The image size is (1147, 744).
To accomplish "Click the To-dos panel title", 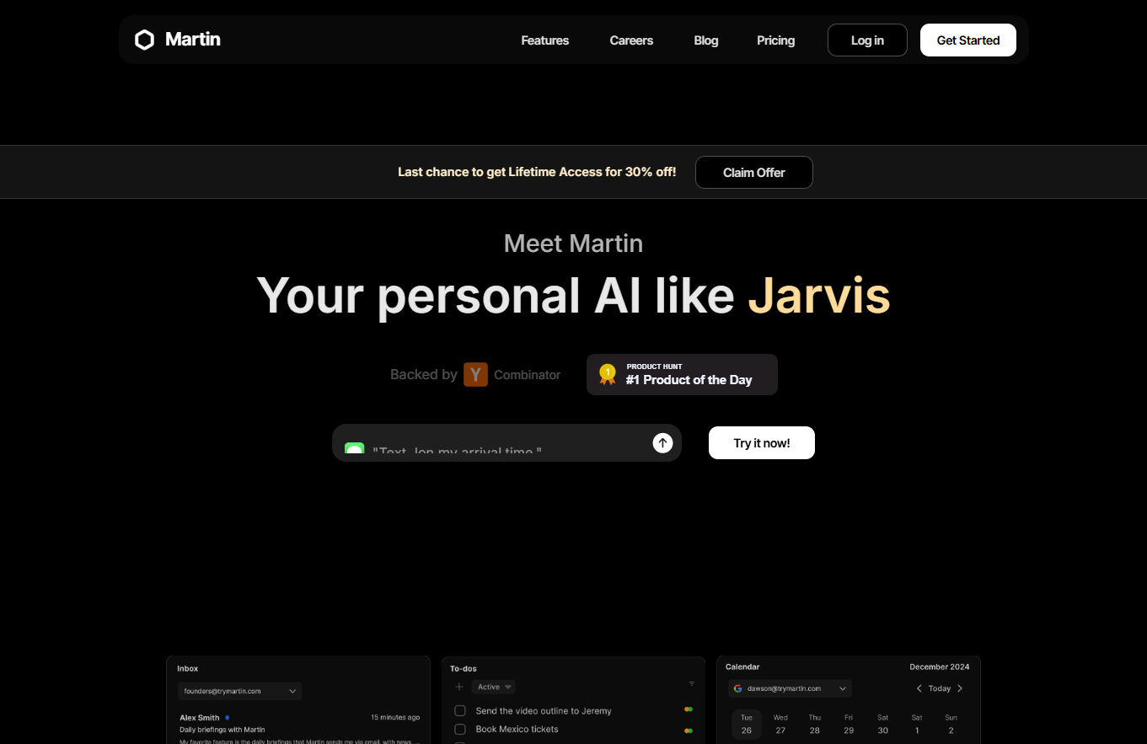I will tap(464, 668).
